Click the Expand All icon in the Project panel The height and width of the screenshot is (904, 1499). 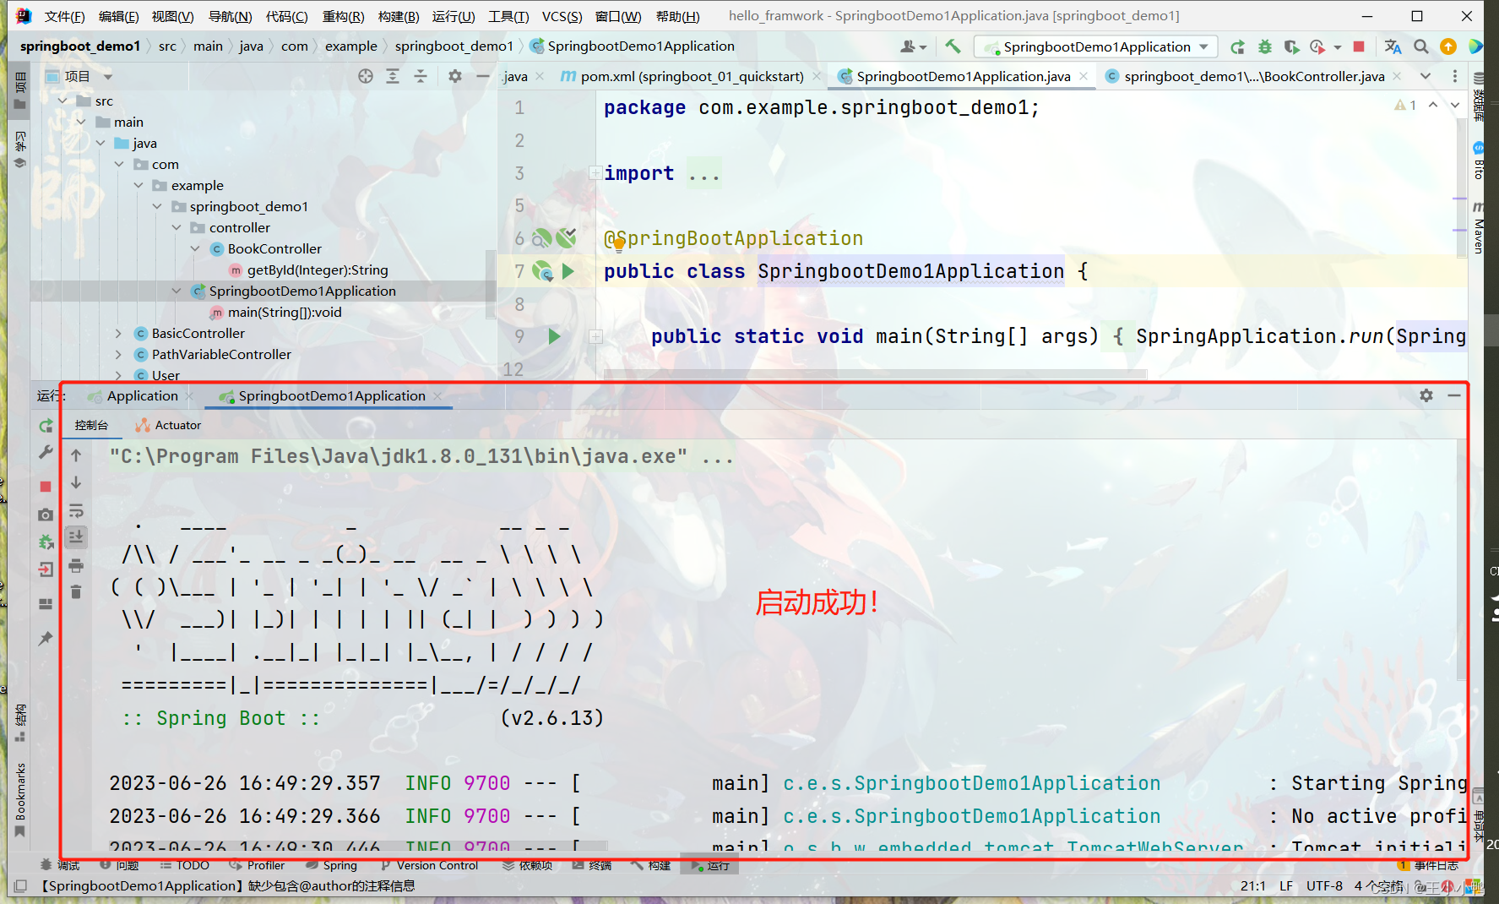393,76
